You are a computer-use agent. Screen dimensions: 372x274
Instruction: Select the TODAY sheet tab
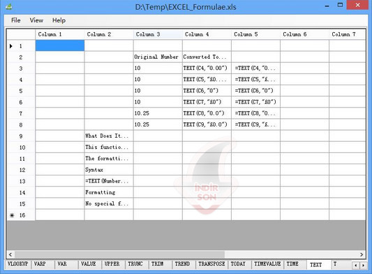click(238, 264)
